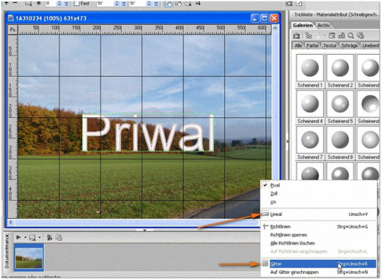381x279 pixels.
Task: Select the Priwal thumbnail in document manager
Action: (29, 258)
